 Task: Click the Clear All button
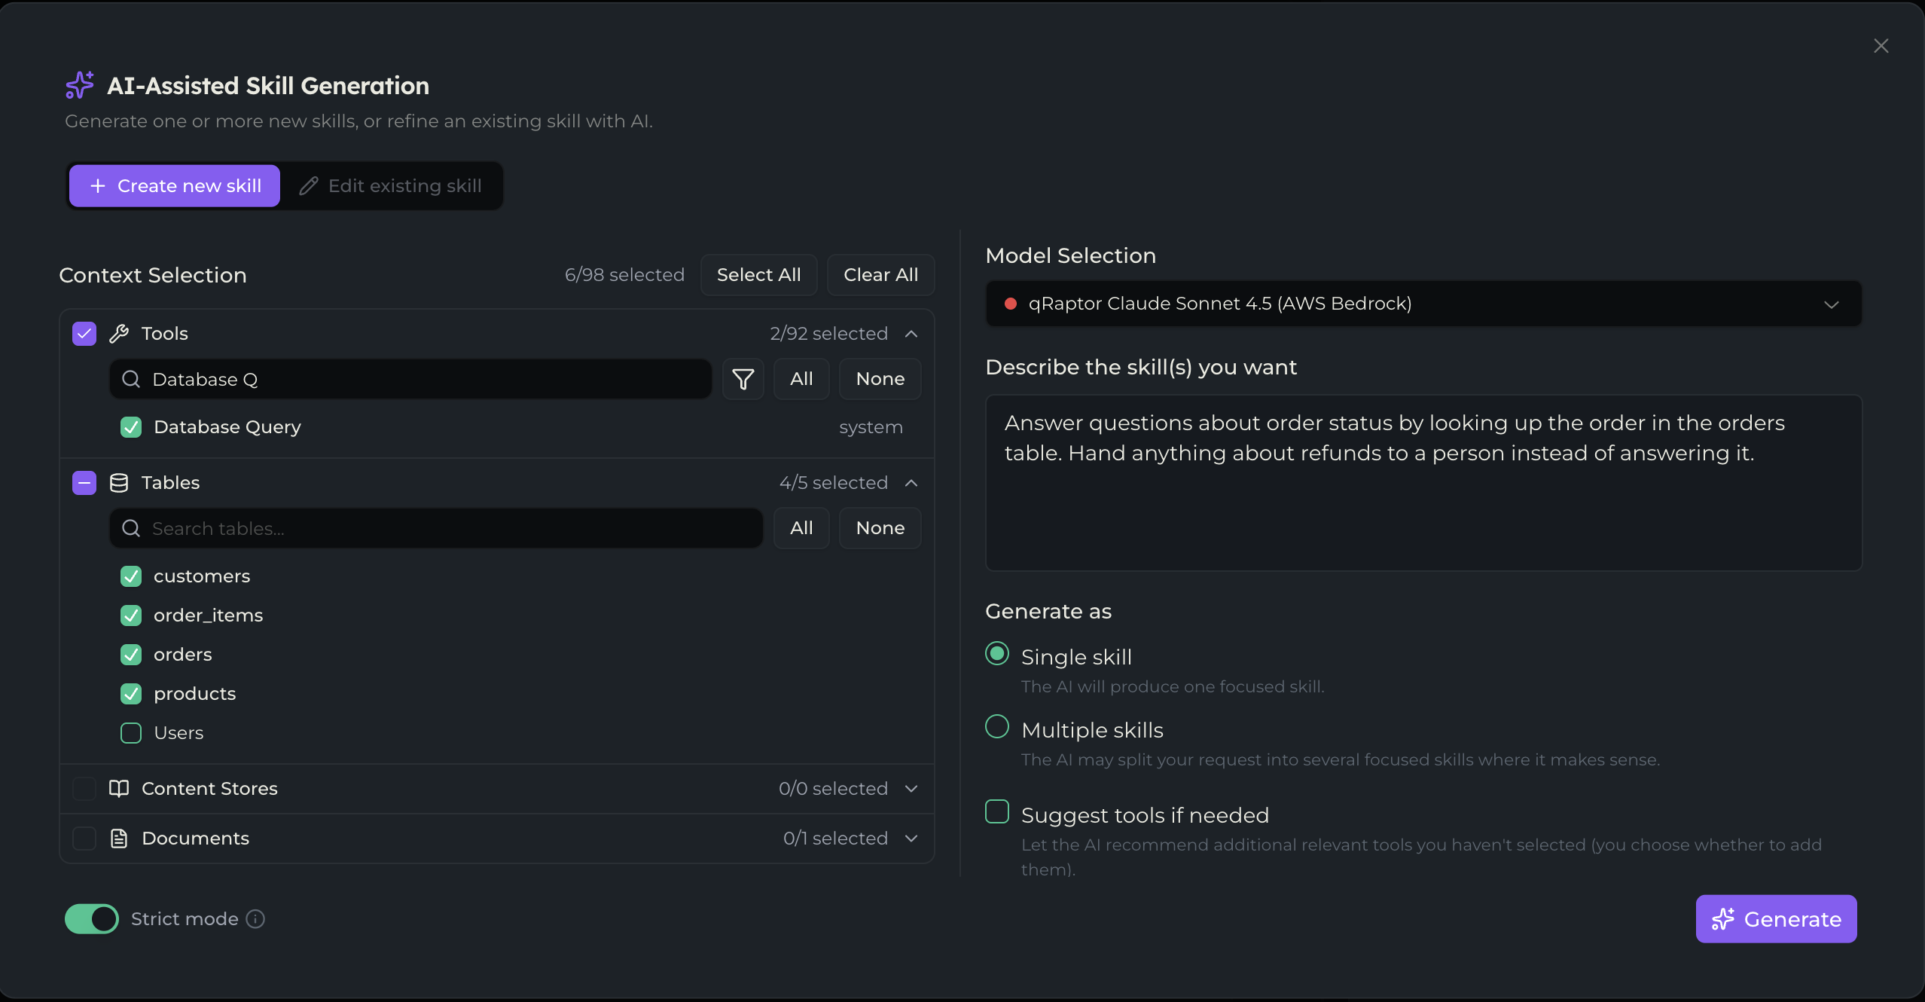[x=880, y=275]
